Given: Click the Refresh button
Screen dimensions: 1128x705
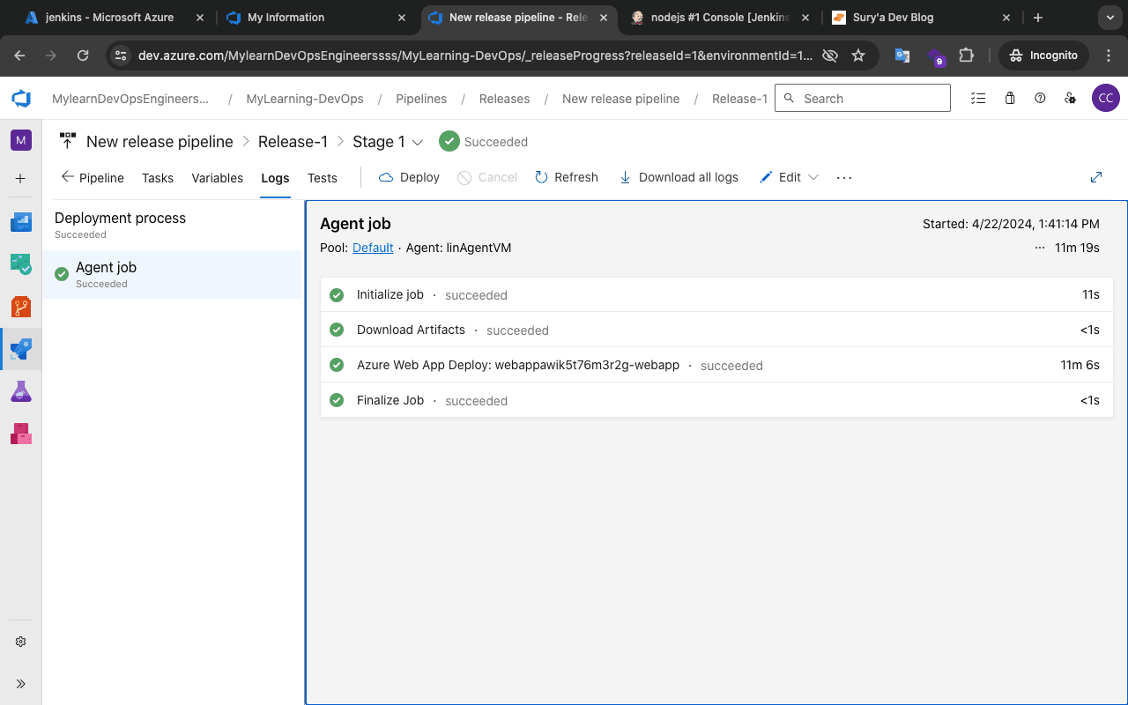Looking at the screenshot, I should point(567,177).
